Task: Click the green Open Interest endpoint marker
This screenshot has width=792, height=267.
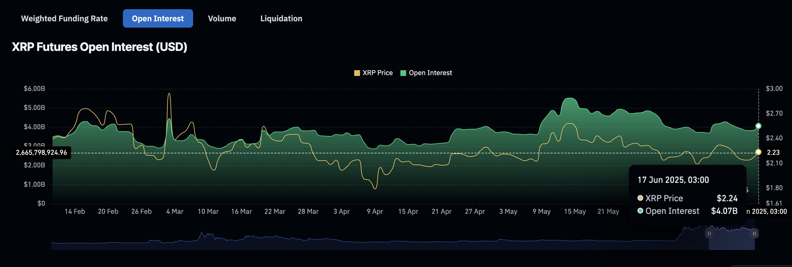Action: [x=758, y=126]
